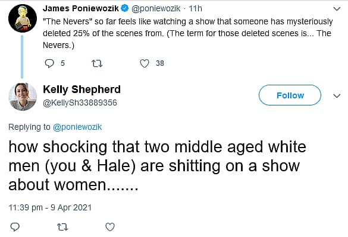Open the @KellySh33889356 handle
This screenshot has height=237, width=348.
tap(80, 103)
